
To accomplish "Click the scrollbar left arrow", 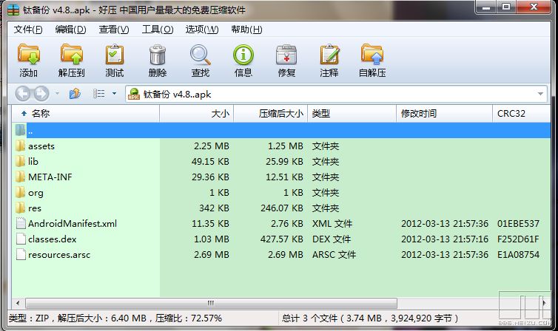I will [18, 304].
